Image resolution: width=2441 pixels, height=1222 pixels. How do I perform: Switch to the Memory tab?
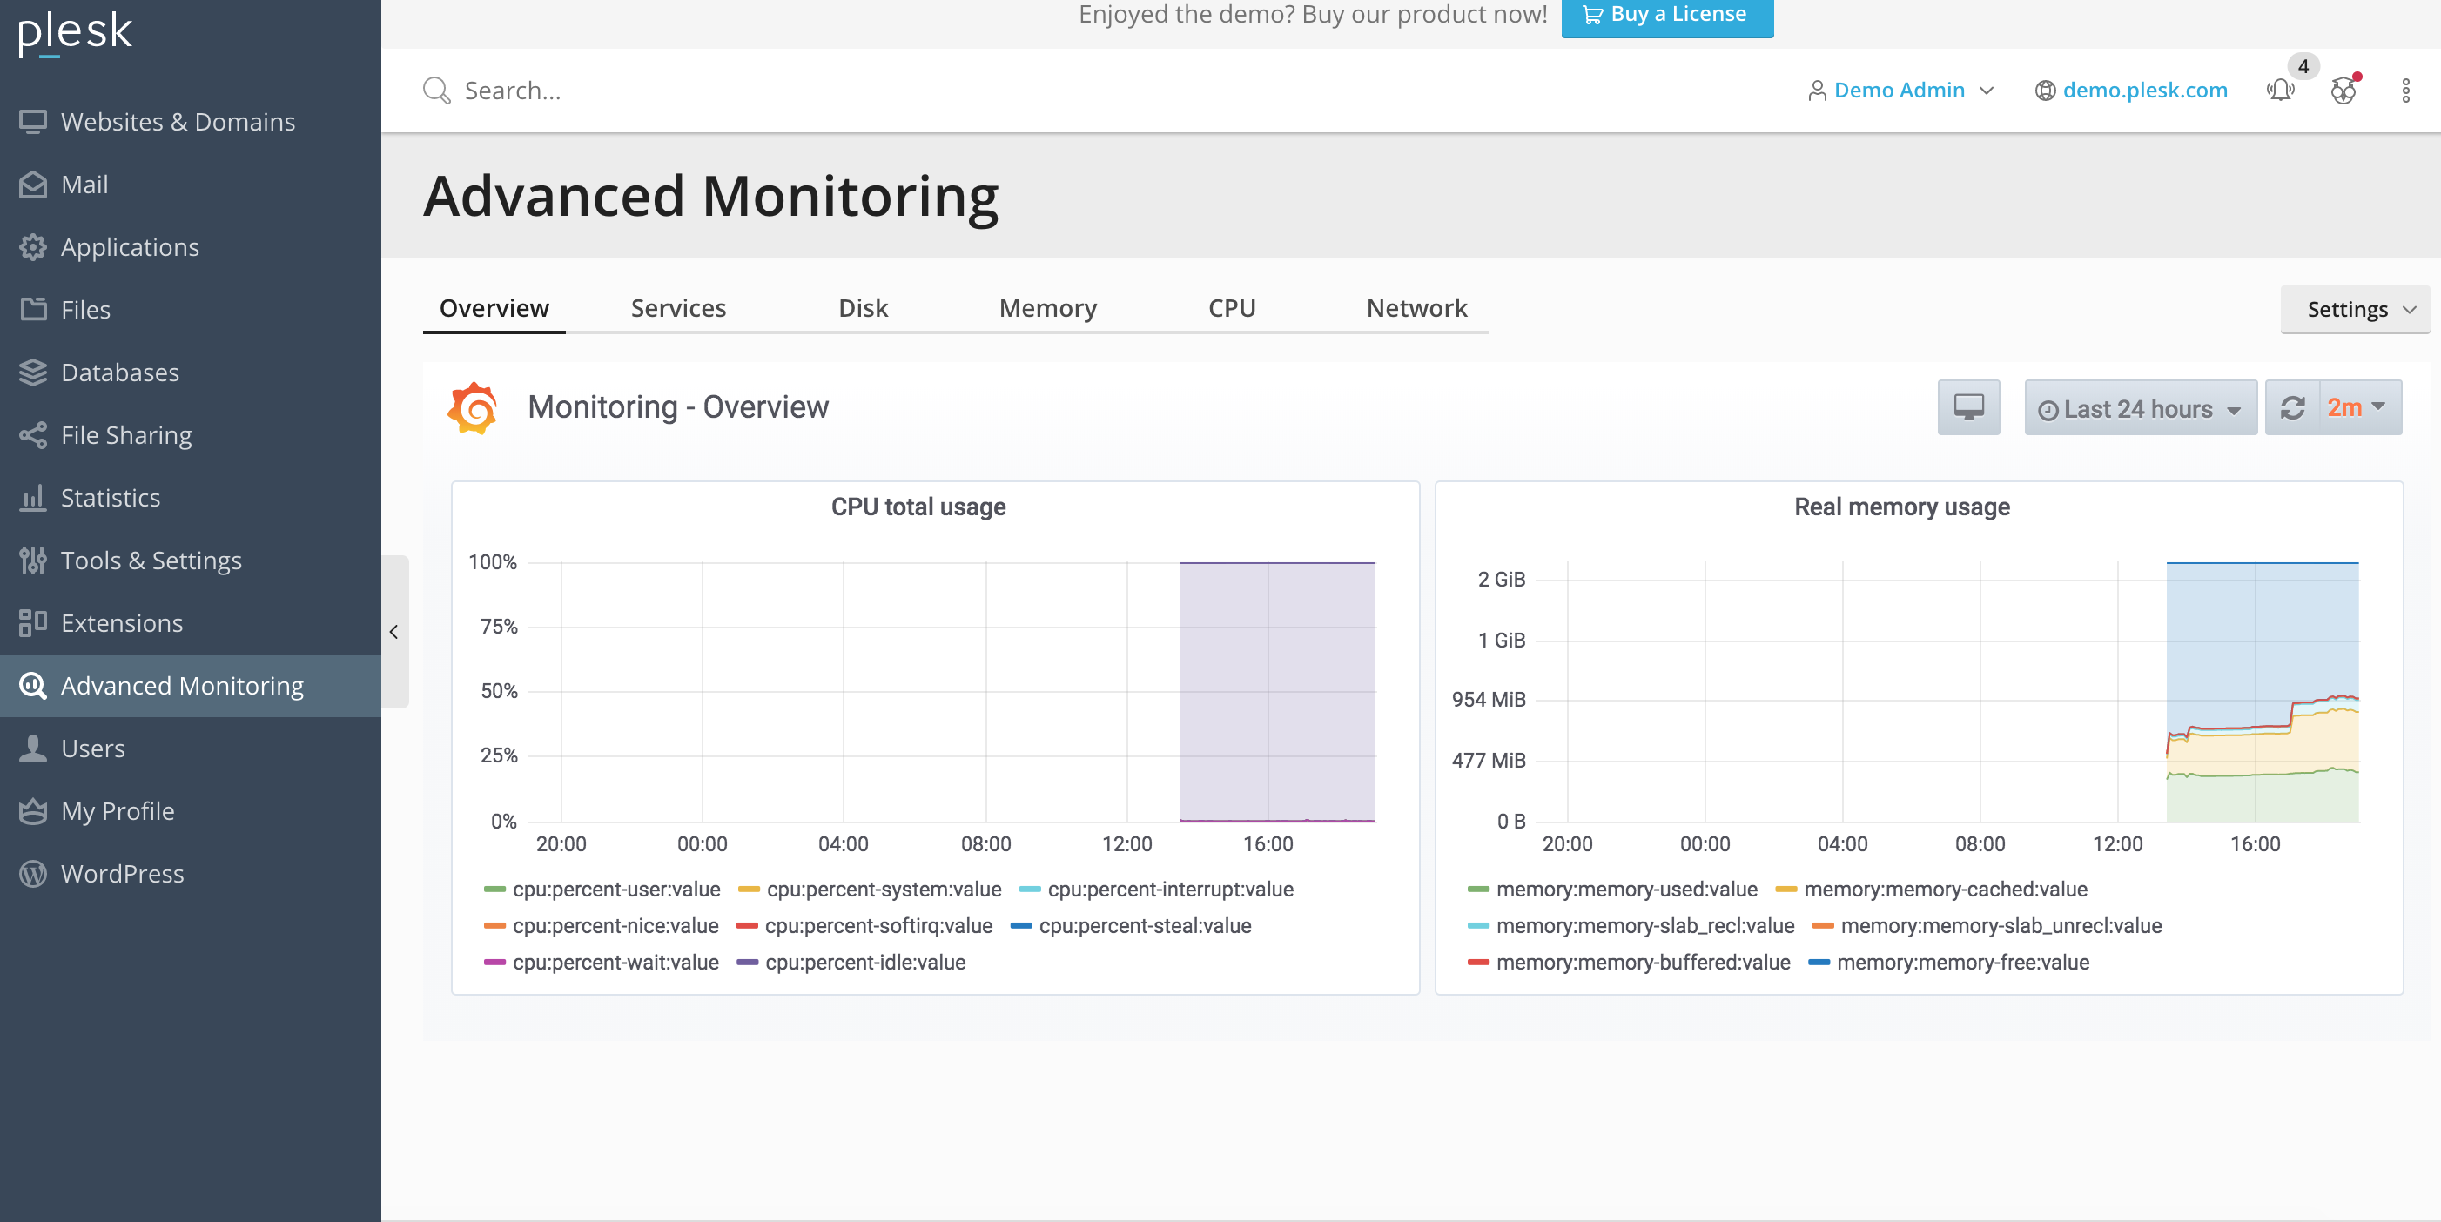point(1047,308)
